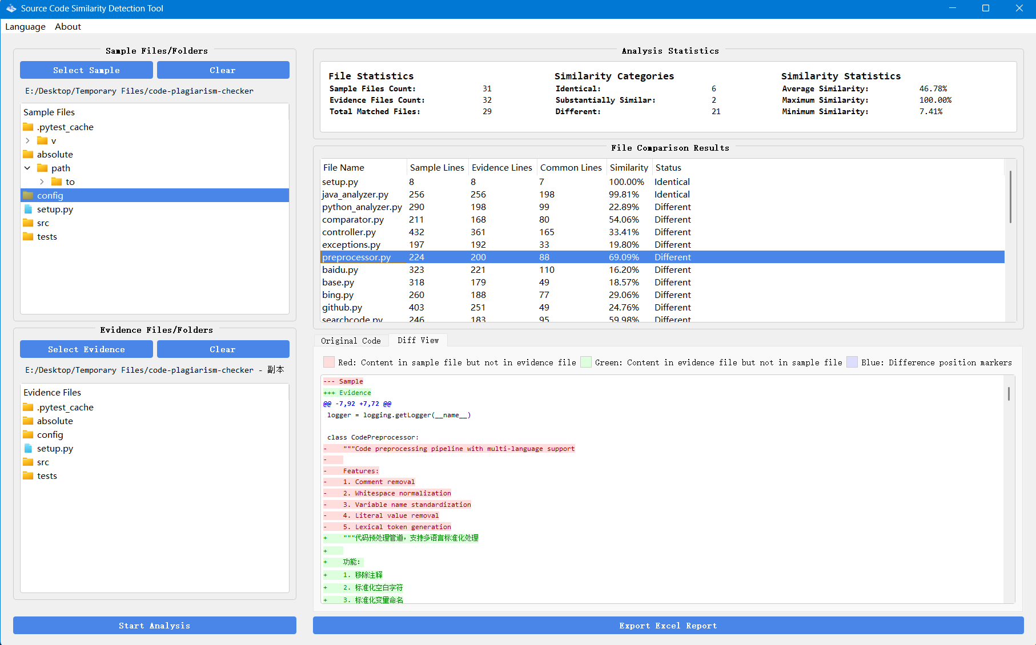The width and height of the screenshot is (1036, 645).
Task: Click the .pytest_cache folder icon in Evidence Files
Action: [28, 407]
